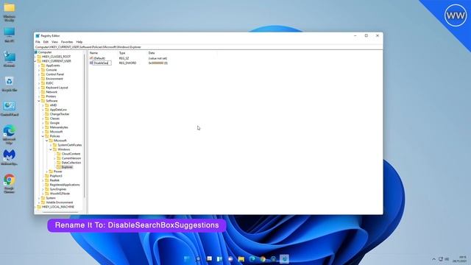
Task: Open Widgets from the taskbar
Action: tap(219, 259)
